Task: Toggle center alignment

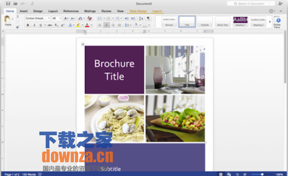Action: (107, 25)
